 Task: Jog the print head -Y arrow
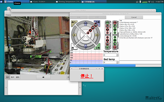click(x=86, y=46)
